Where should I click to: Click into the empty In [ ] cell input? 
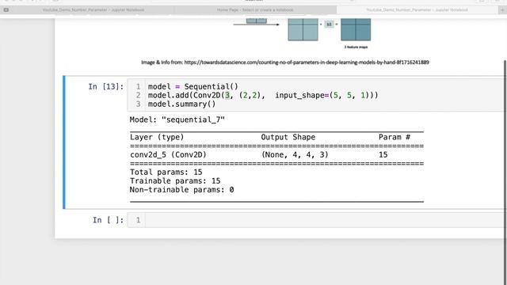click(326, 220)
